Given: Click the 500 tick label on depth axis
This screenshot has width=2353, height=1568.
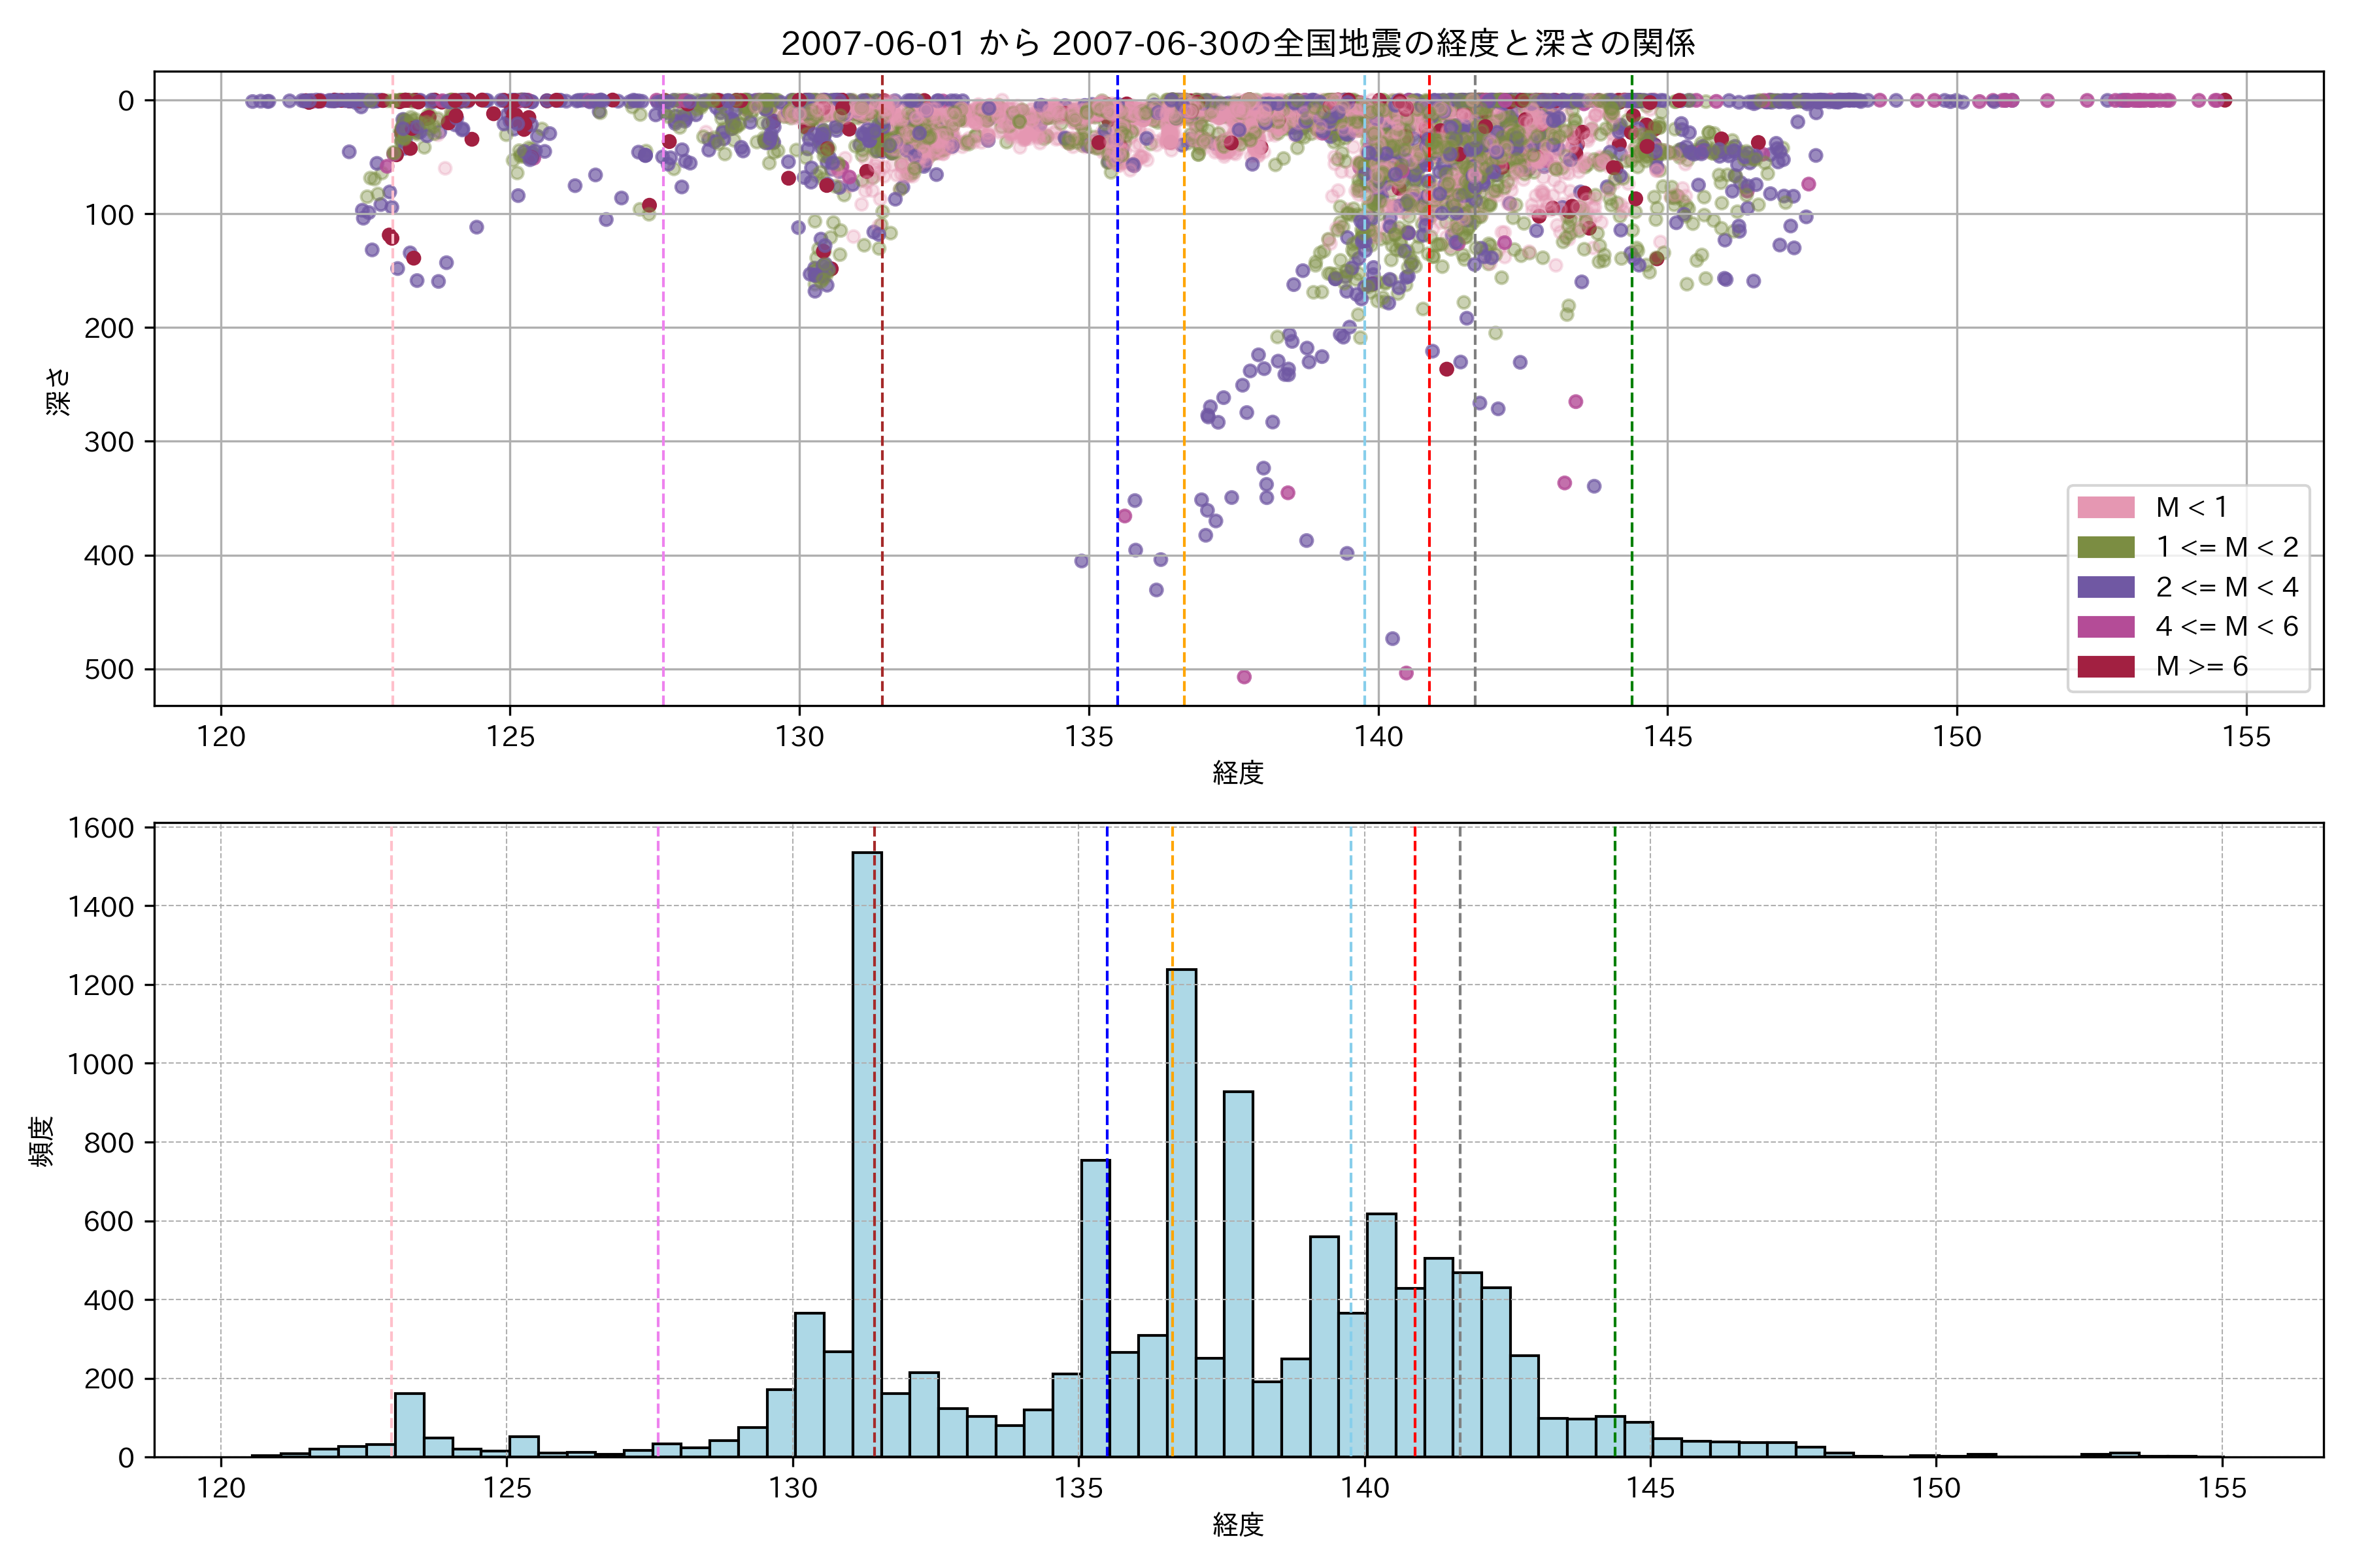Looking at the screenshot, I should click(x=108, y=669).
